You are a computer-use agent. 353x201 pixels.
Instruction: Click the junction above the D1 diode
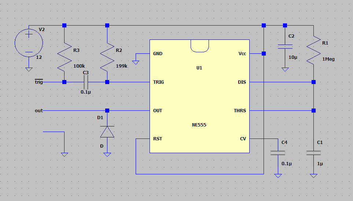107,111
